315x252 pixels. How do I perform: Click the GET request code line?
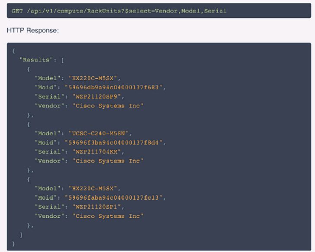(x=119, y=11)
